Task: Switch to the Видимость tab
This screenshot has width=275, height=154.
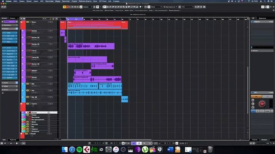Action: [12, 18]
